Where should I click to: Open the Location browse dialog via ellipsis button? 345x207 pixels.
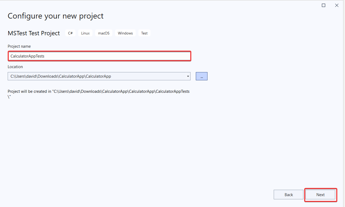[201, 76]
